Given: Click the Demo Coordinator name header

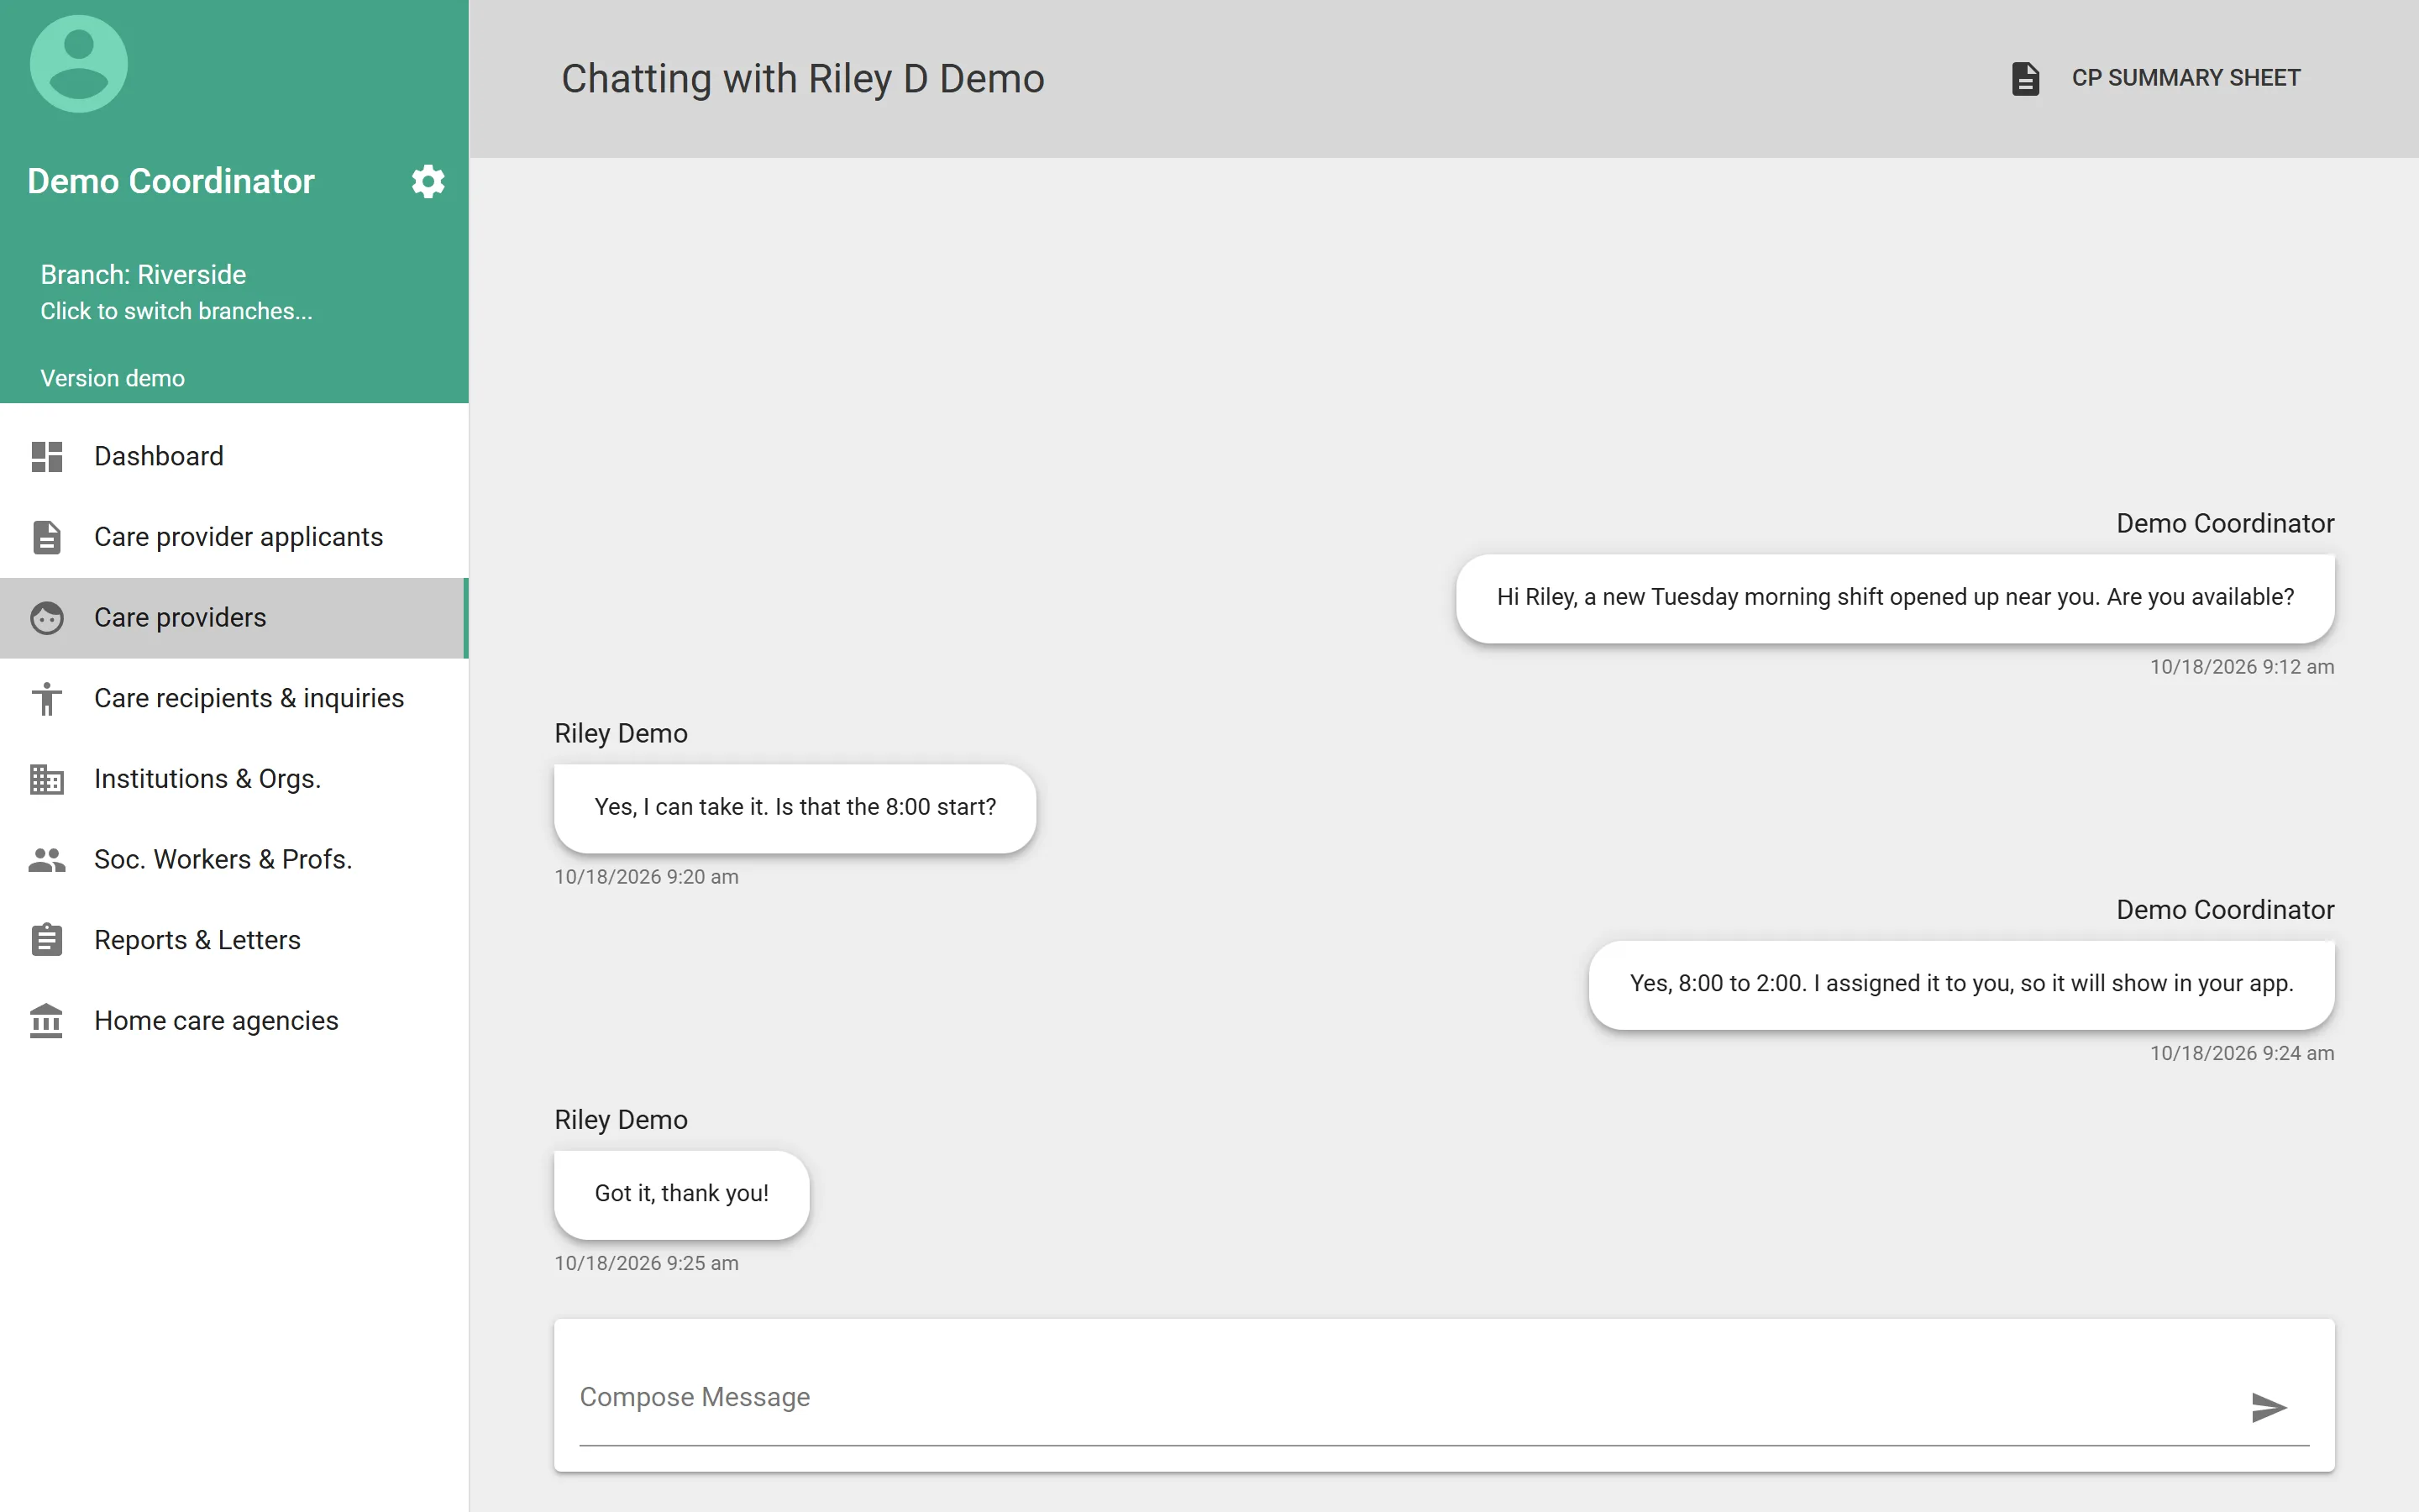Looking at the screenshot, I should point(171,181).
